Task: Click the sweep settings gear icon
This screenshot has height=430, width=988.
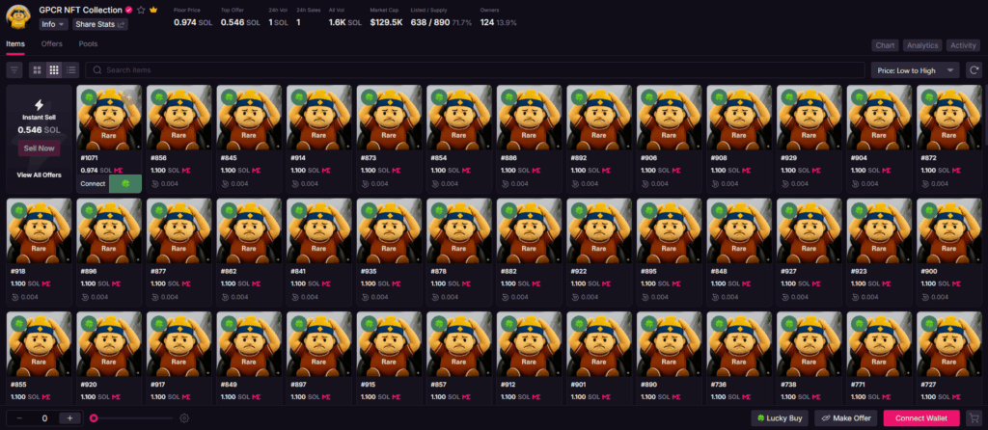Action: (184, 418)
